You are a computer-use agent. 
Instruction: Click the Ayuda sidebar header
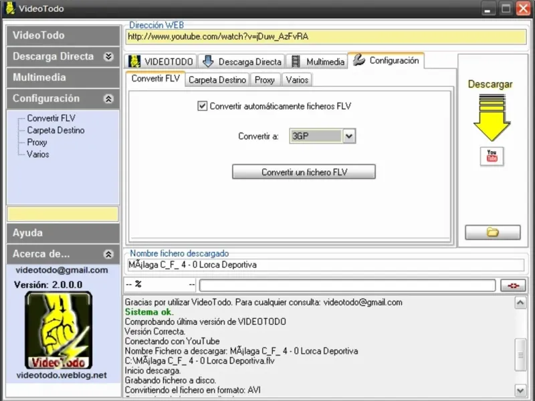[x=63, y=233]
